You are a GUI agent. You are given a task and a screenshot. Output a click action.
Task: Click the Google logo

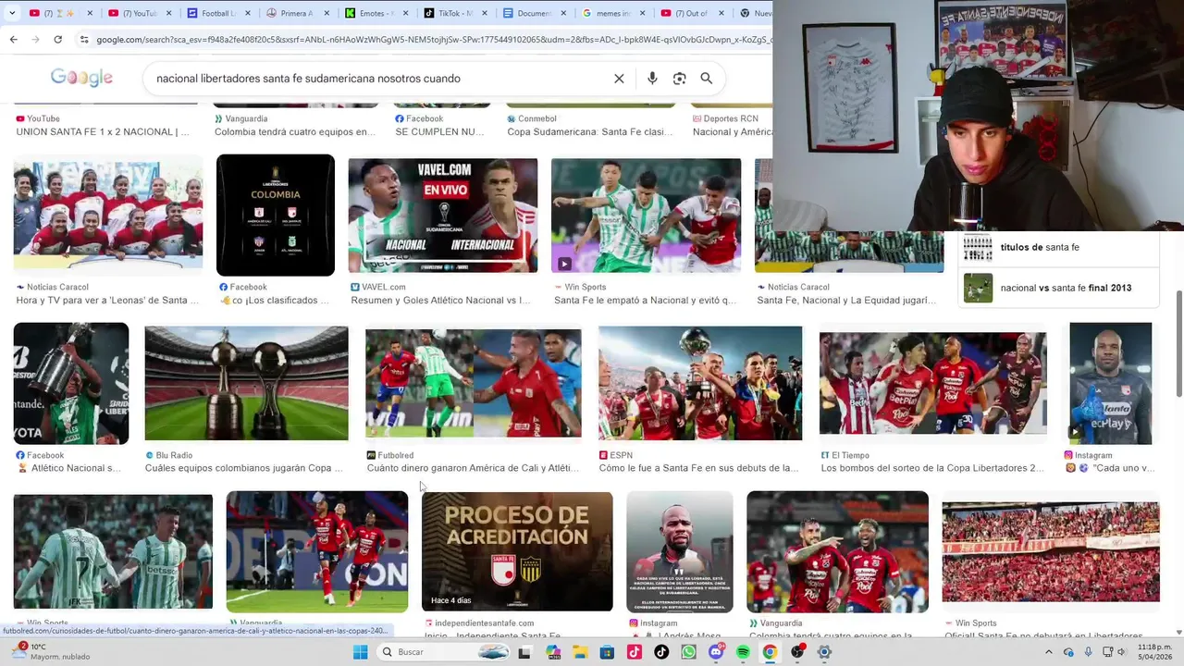click(x=81, y=78)
